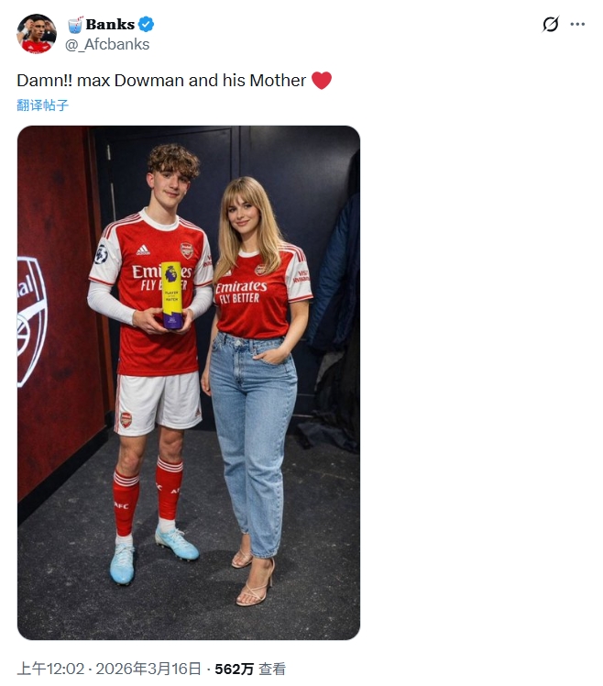Click the Banks profile avatar
Image resolution: width=603 pixels, height=686 pixels.
point(37,34)
